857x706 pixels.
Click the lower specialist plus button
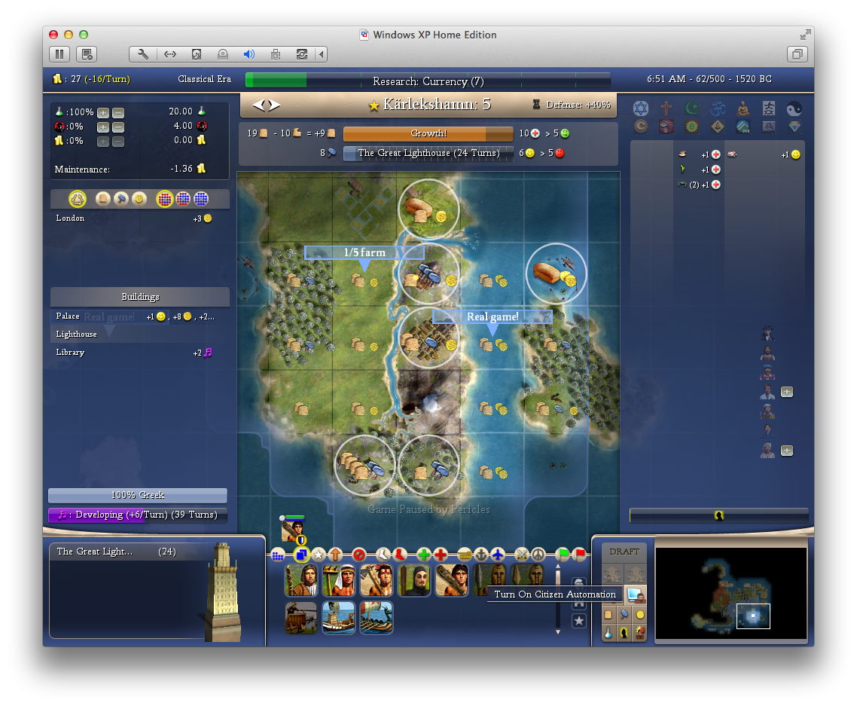[787, 451]
